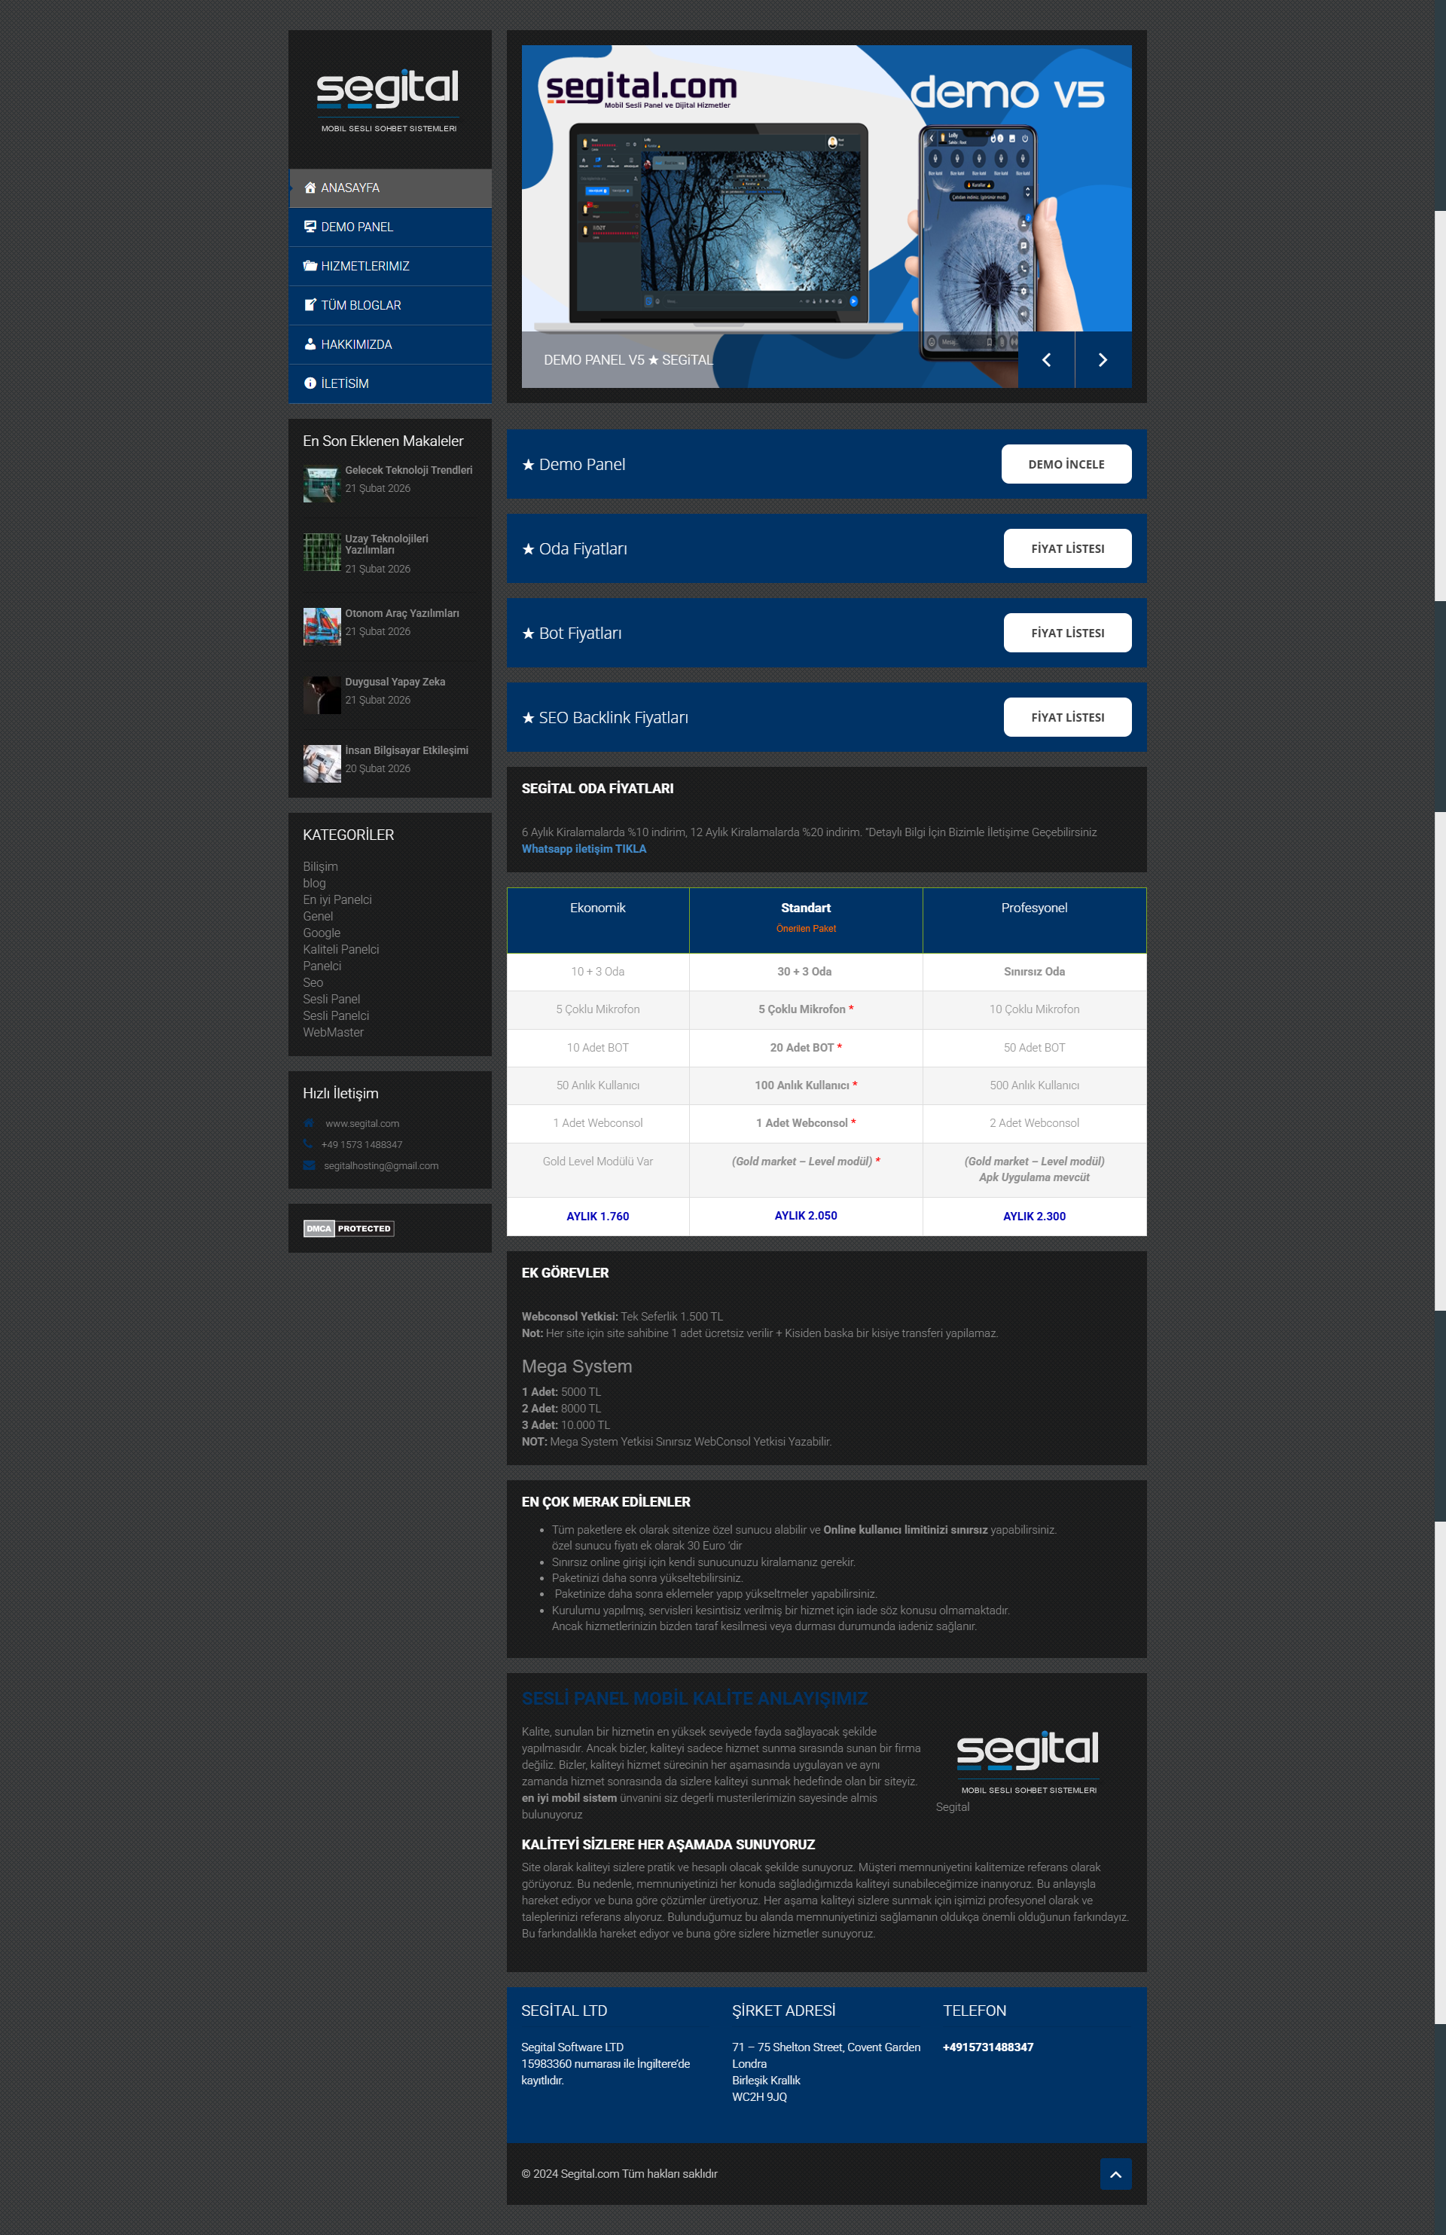Click the Otonom Araç Yazılımları thumbnail
Viewport: 1446px width, 2235px height.
pyautogui.click(x=322, y=627)
